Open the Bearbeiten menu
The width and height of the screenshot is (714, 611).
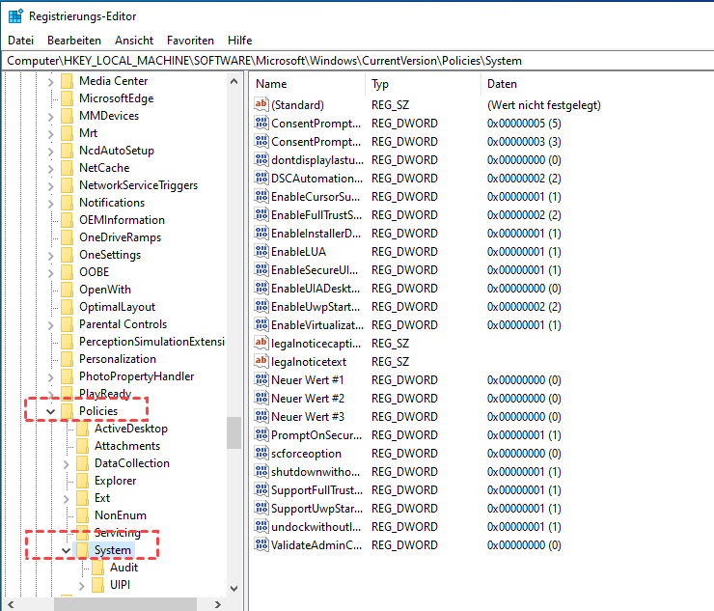[x=74, y=41]
